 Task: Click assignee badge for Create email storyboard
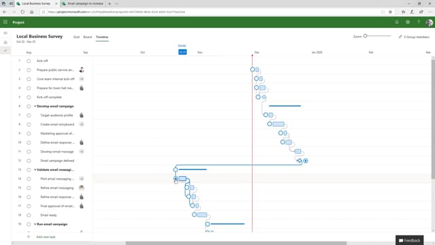[82, 124]
